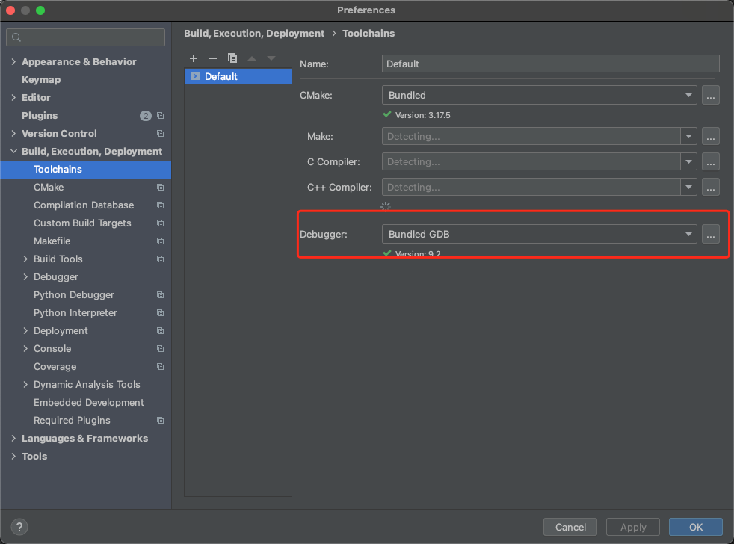Browse for Debugger path with ellipsis button

tap(711, 234)
